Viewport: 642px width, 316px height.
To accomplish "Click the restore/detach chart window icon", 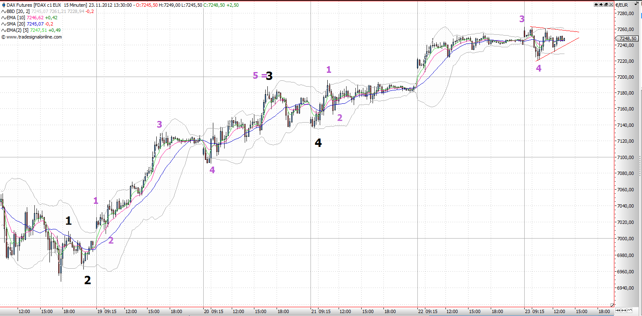I will (x=606, y=4).
